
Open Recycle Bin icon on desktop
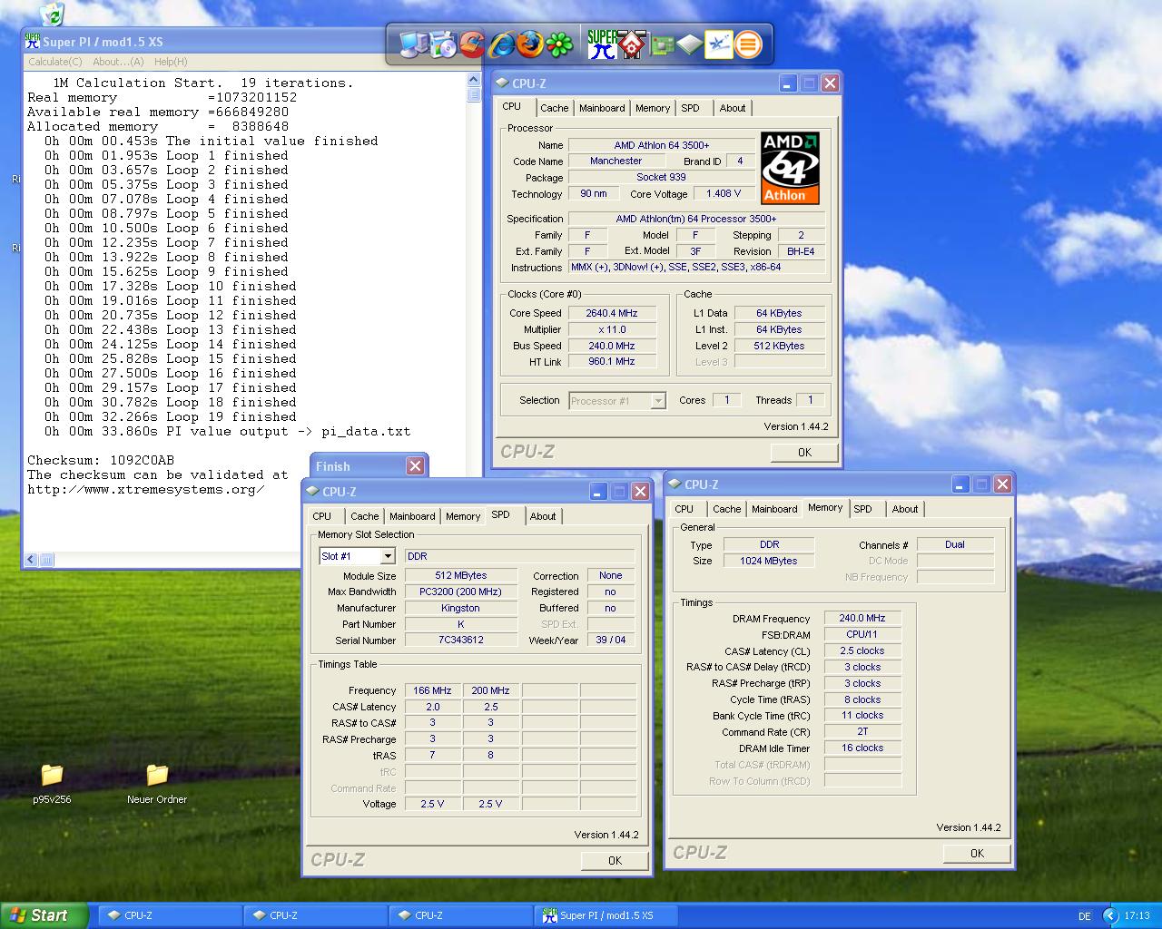(52, 13)
